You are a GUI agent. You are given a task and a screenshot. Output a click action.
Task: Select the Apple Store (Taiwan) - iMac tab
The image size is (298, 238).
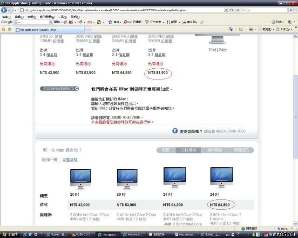[x=50, y=30]
